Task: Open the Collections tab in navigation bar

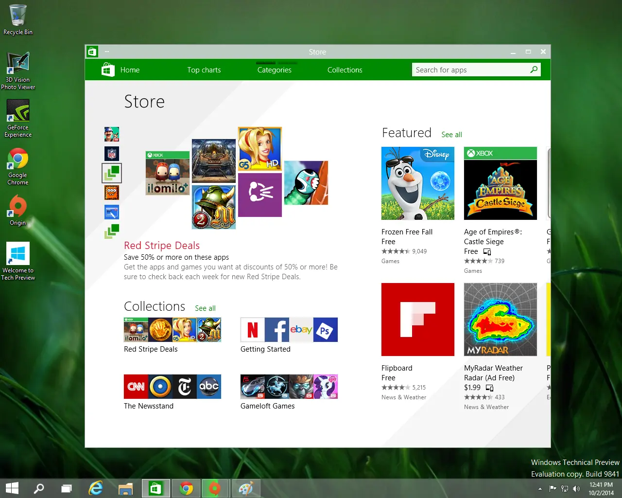Action: (345, 70)
